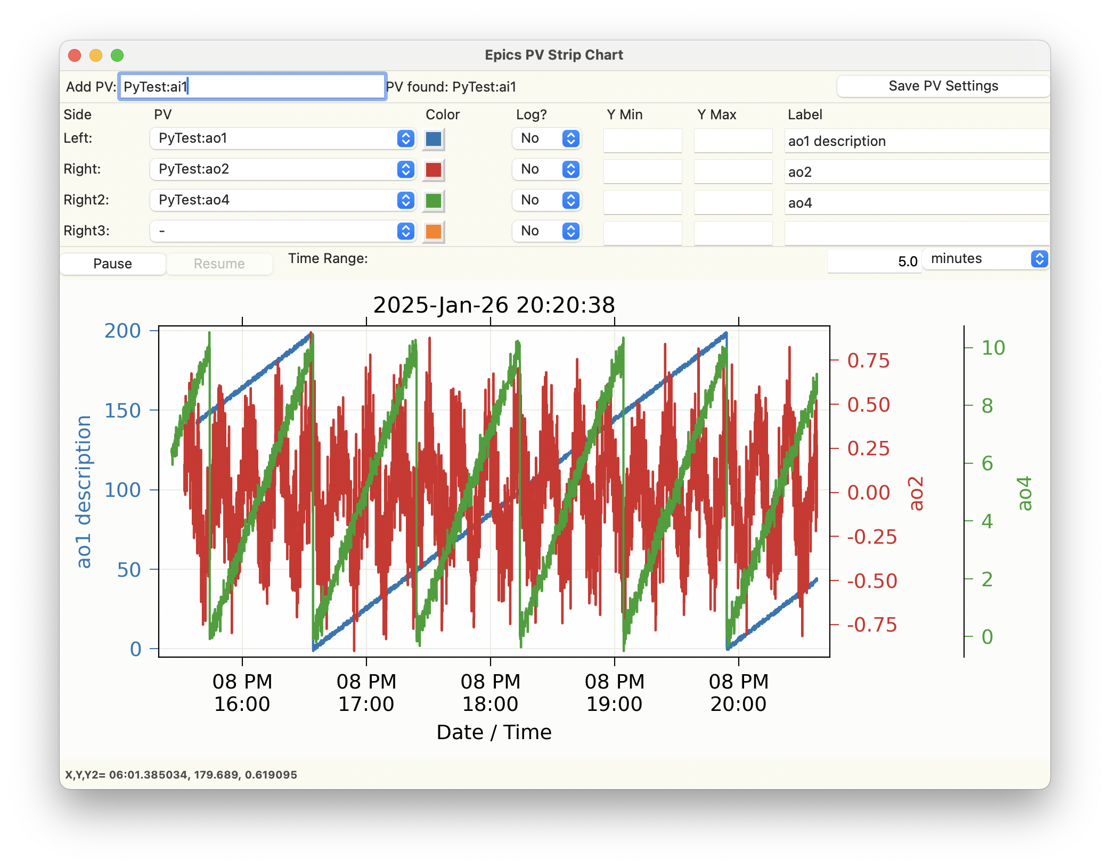The height and width of the screenshot is (868, 1110).
Task: Click Y Max field for Left row
Action: pos(733,141)
